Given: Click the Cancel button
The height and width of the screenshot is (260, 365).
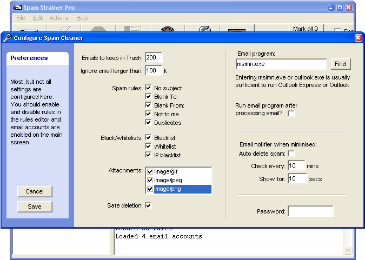Looking at the screenshot, I should point(35,191).
